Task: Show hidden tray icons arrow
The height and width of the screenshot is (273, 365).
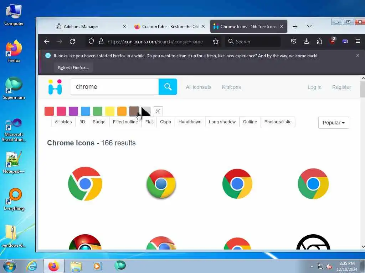Action: coord(312,266)
